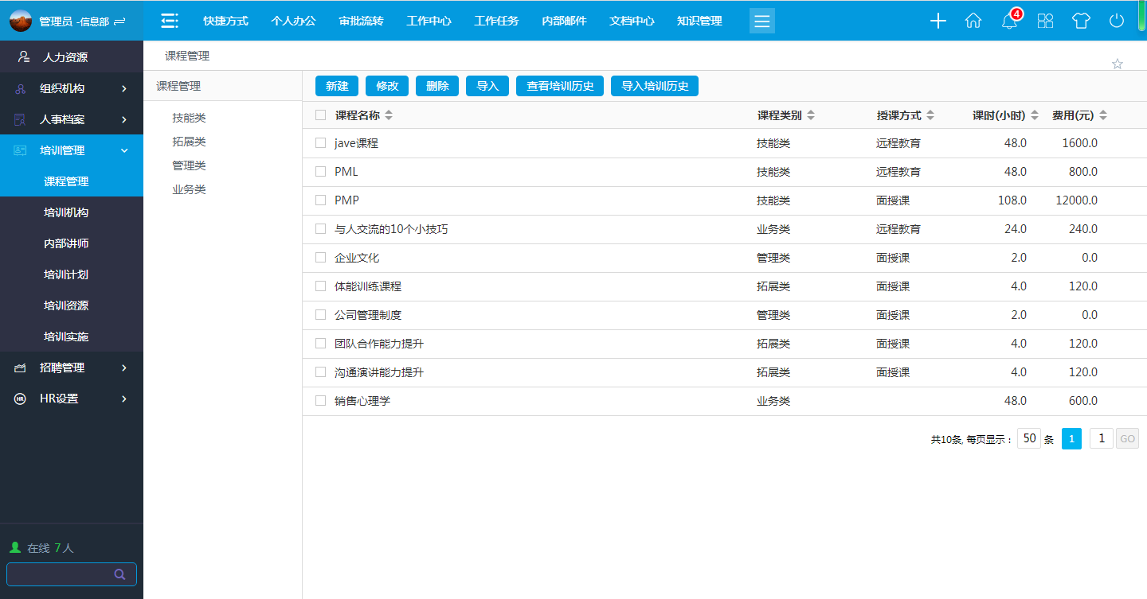Select the 管理类 category in tree

189,165
